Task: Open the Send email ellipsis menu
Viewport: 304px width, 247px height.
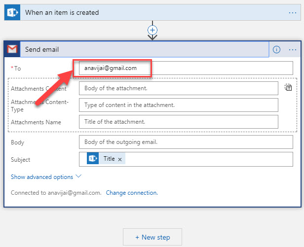Action: coord(293,50)
